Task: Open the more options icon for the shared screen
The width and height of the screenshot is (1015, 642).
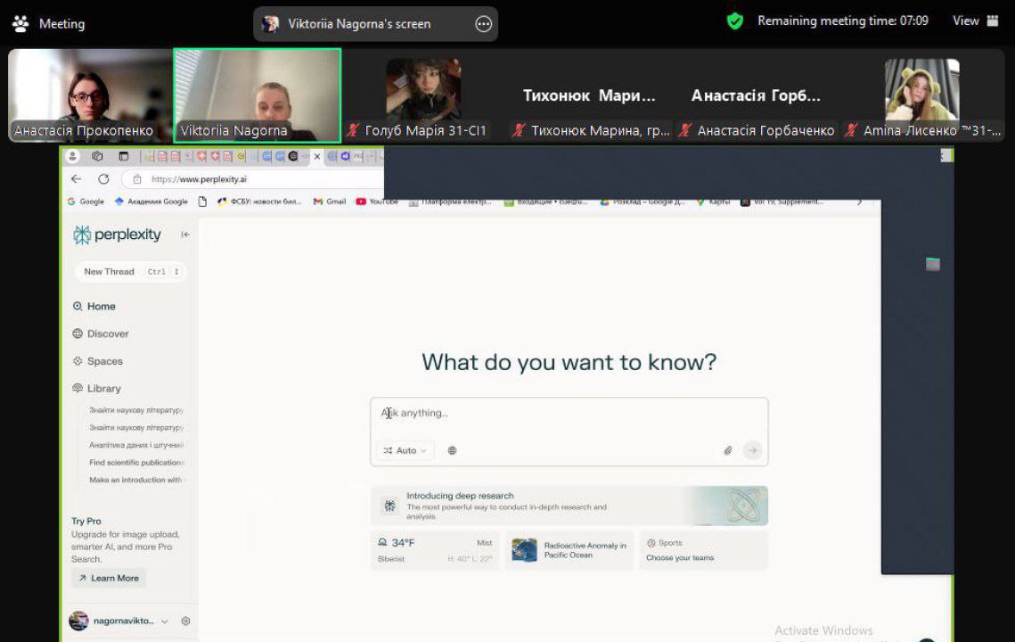Action: click(x=483, y=24)
